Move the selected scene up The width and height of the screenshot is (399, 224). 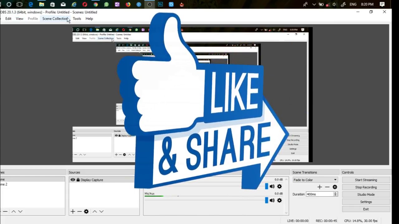tap(13, 211)
